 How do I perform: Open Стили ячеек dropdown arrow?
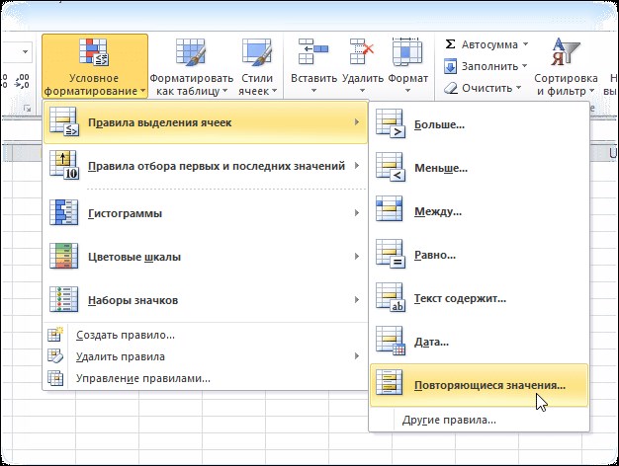[274, 91]
